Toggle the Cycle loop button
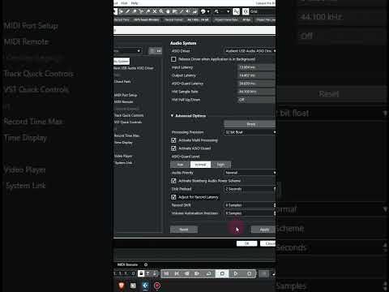Screen dimensions: 389x292 point(208,273)
